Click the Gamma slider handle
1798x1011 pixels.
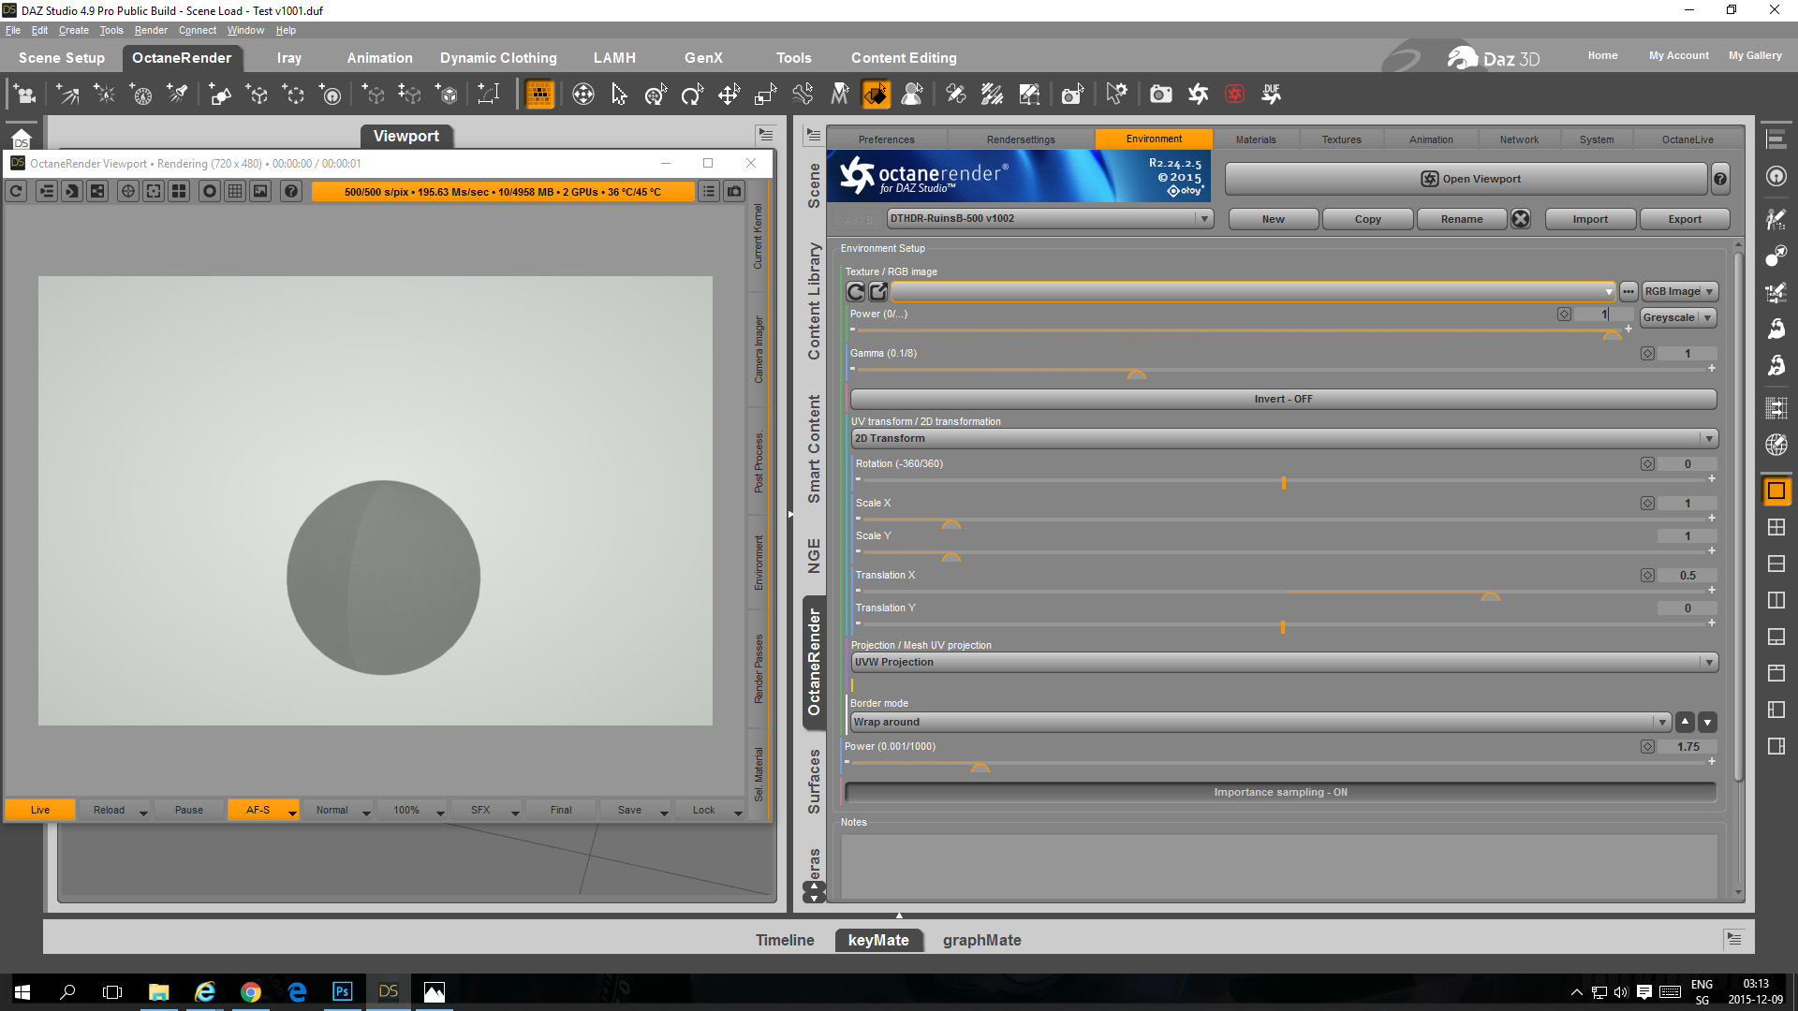[x=1136, y=374]
